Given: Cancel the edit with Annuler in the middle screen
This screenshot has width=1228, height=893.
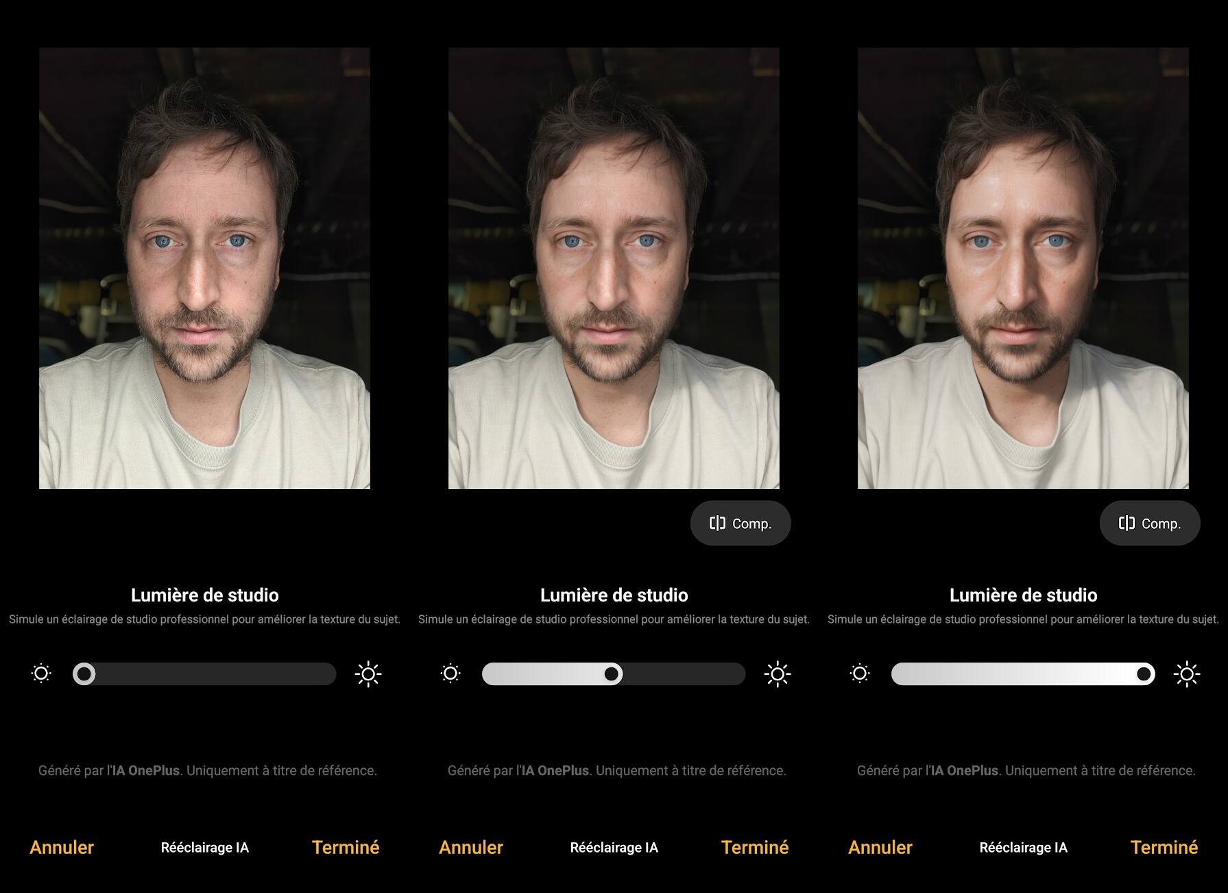Looking at the screenshot, I should tap(471, 848).
